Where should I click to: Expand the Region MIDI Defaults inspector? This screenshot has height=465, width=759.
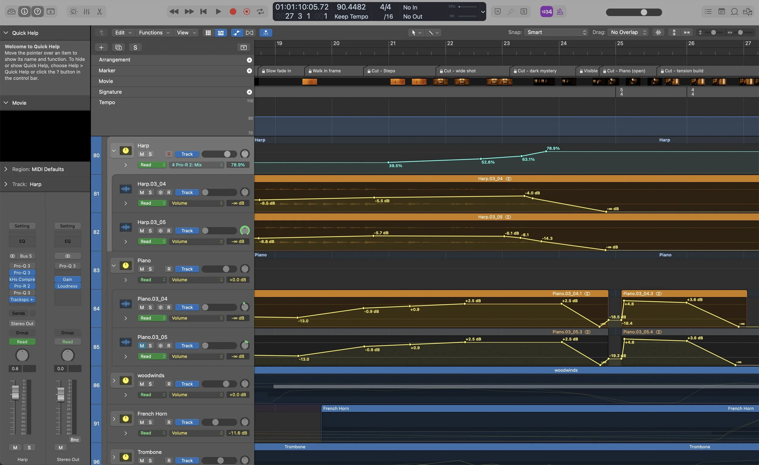[6, 169]
